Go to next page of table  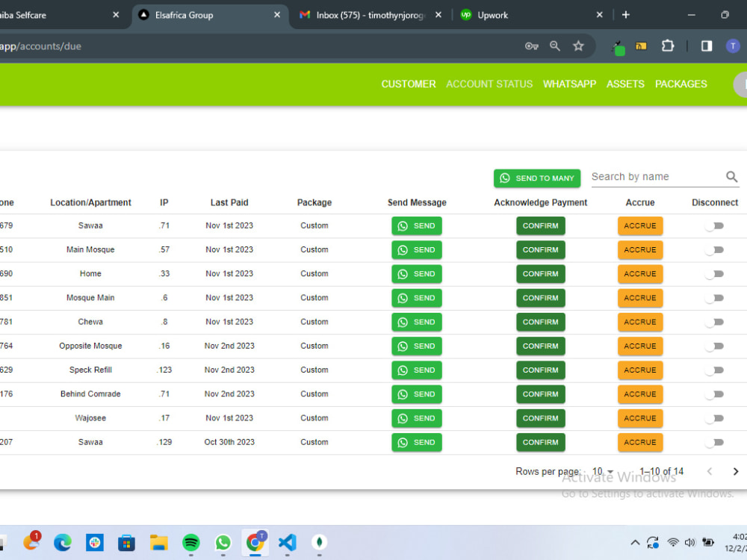pos(736,471)
